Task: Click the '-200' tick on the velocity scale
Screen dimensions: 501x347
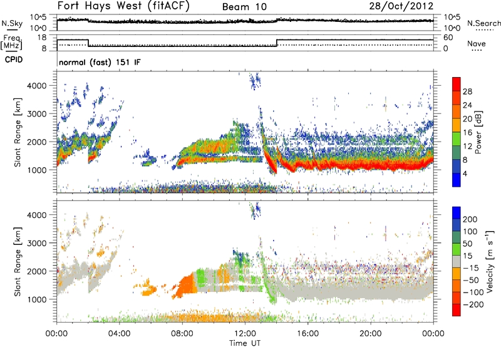Action: [x=473, y=304]
